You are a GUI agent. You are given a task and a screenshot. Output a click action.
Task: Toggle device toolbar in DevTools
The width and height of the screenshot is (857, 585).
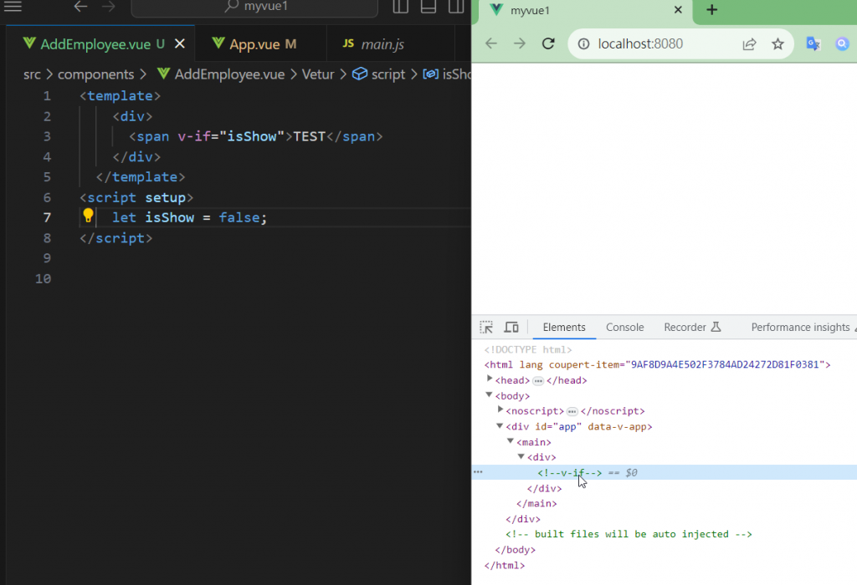[x=511, y=327]
